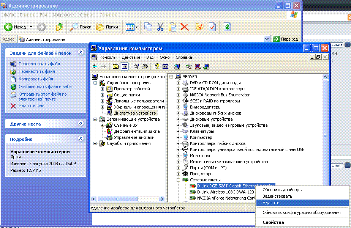Click the Up one level folder icon
This screenshot has height=228, width=351.
coord(115,66)
